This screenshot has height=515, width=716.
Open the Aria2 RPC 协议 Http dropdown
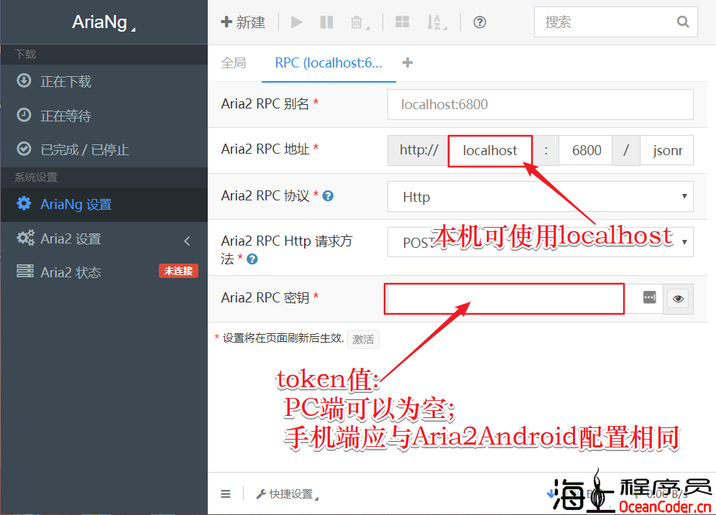(x=540, y=197)
